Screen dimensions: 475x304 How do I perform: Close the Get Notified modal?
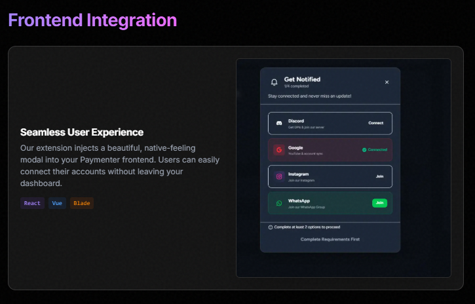pos(387,83)
